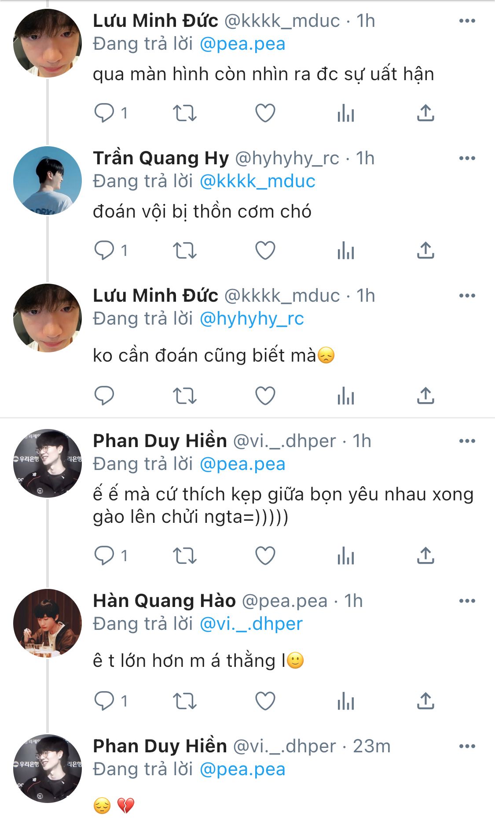Like Trần Quang Hy's 'đoán vội' tweet

[265, 250]
